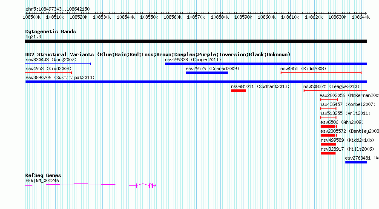379x209 pixels.
Task: Select the magenta FER gene exon arrow end
Action: pyautogui.click(x=155, y=186)
